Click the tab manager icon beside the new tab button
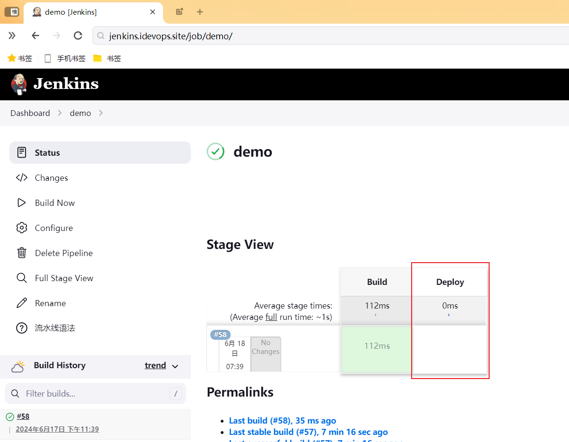The width and height of the screenshot is (569, 442). (x=179, y=12)
